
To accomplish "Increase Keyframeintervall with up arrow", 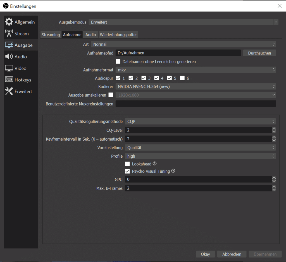I will click(274, 137).
